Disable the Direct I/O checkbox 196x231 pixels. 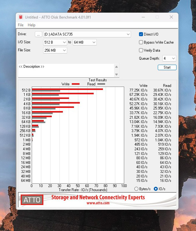[141, 34]
